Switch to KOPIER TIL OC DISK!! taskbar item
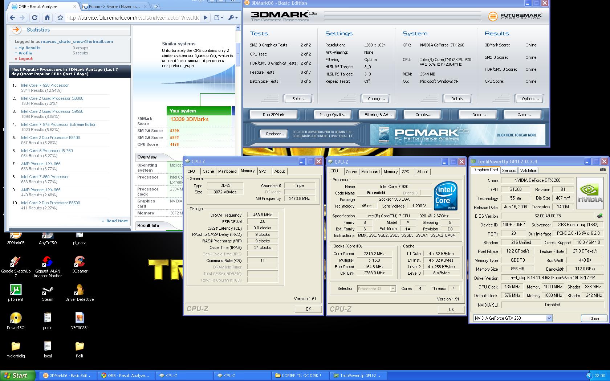 coord(301,376)
